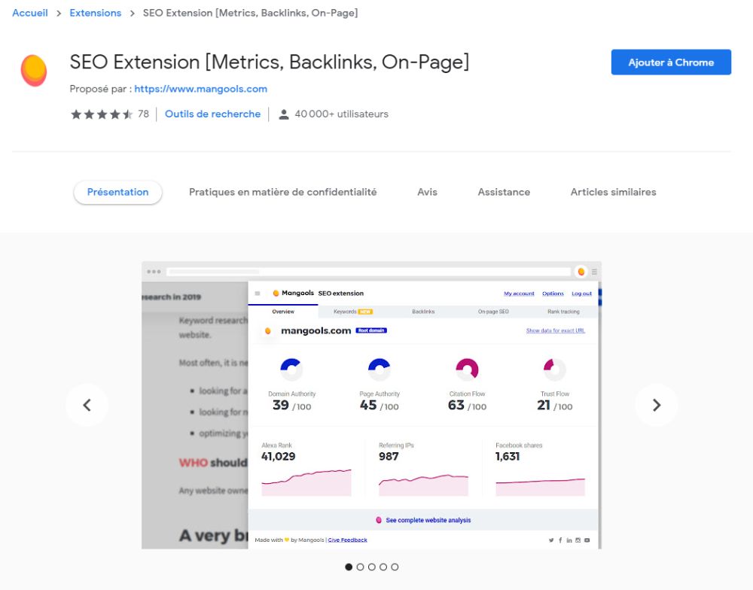Click the users person icon
The image size is (753, 590).
pyautogui.click(x=284, y=114)
